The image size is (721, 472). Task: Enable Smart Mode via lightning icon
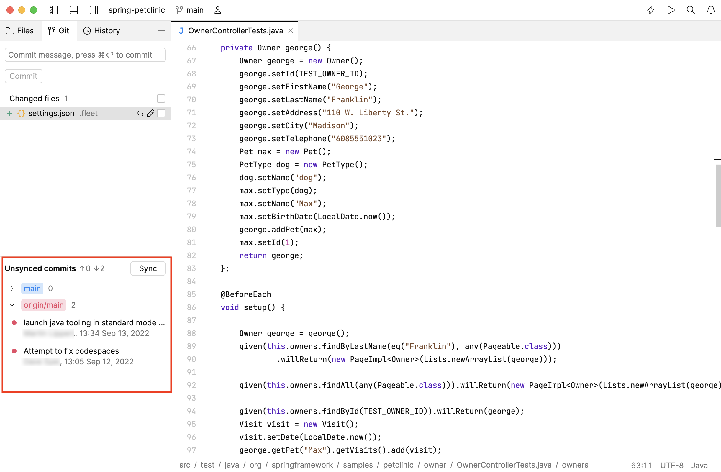(x=651, y=10)
